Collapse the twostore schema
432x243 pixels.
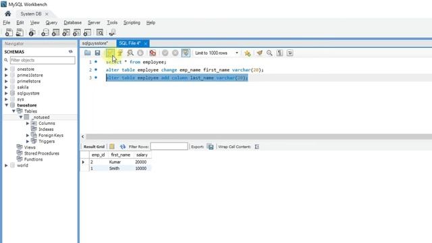[x=6, y=105]
